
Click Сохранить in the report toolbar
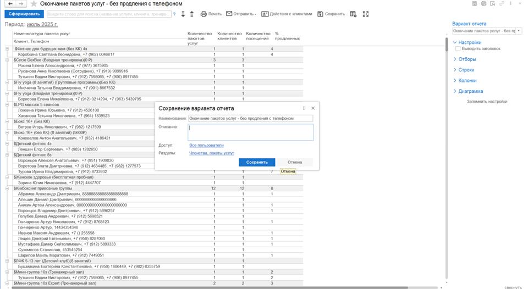click(331, 14)
